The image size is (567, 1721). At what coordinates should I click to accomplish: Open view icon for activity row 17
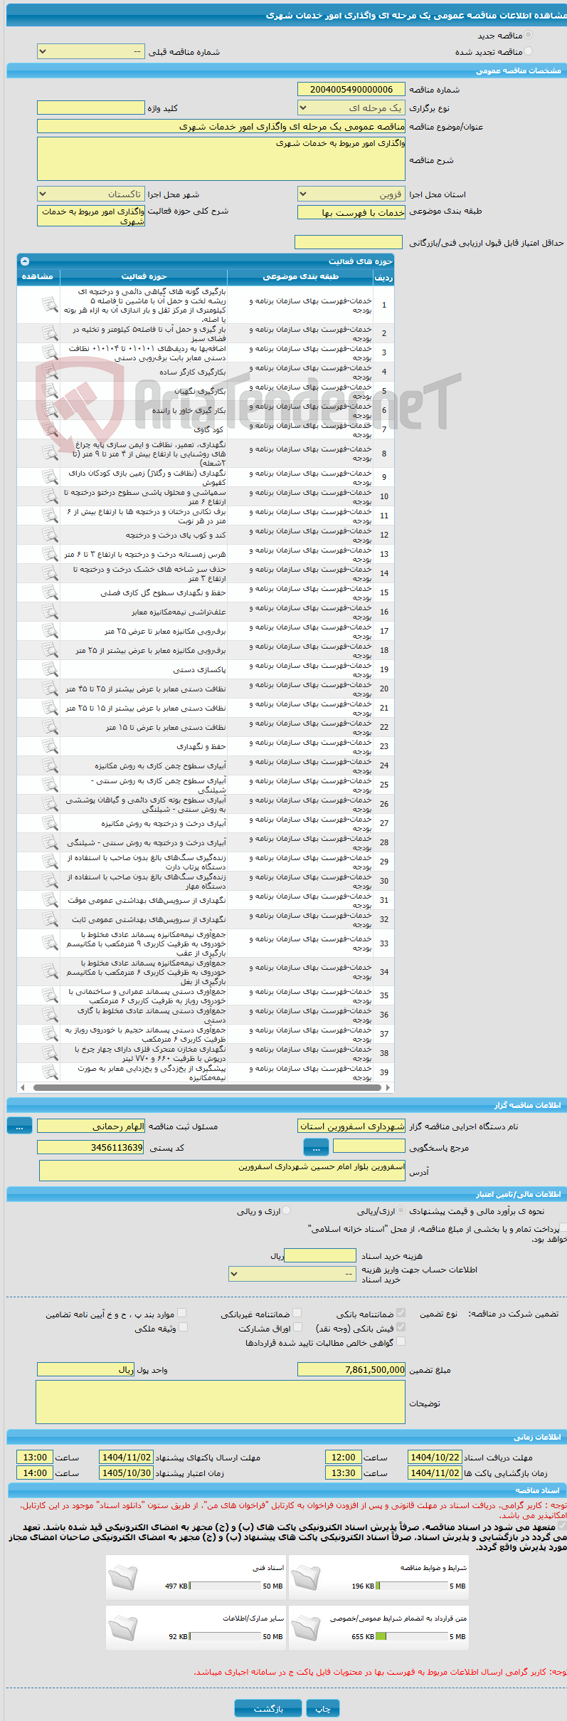coord(49,631)
